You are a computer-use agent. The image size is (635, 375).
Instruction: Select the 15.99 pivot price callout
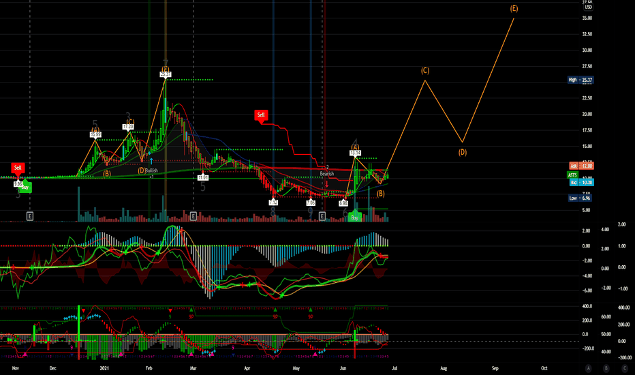point(95,134)
